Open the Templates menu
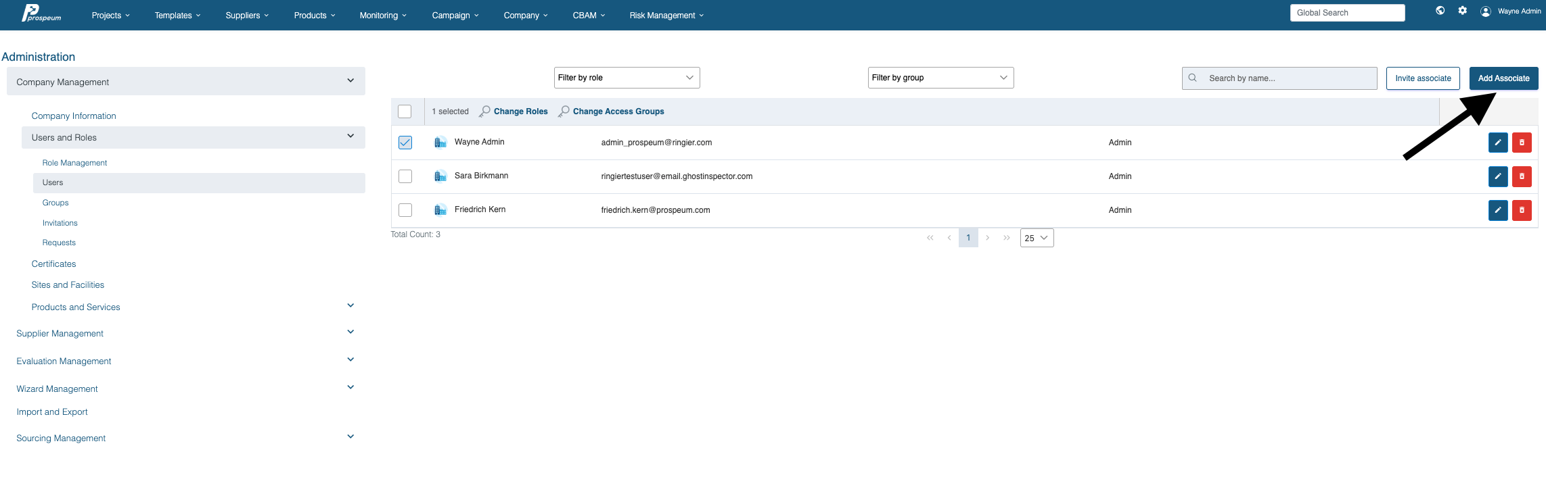 pyautogui.click(x=177, y=15)
